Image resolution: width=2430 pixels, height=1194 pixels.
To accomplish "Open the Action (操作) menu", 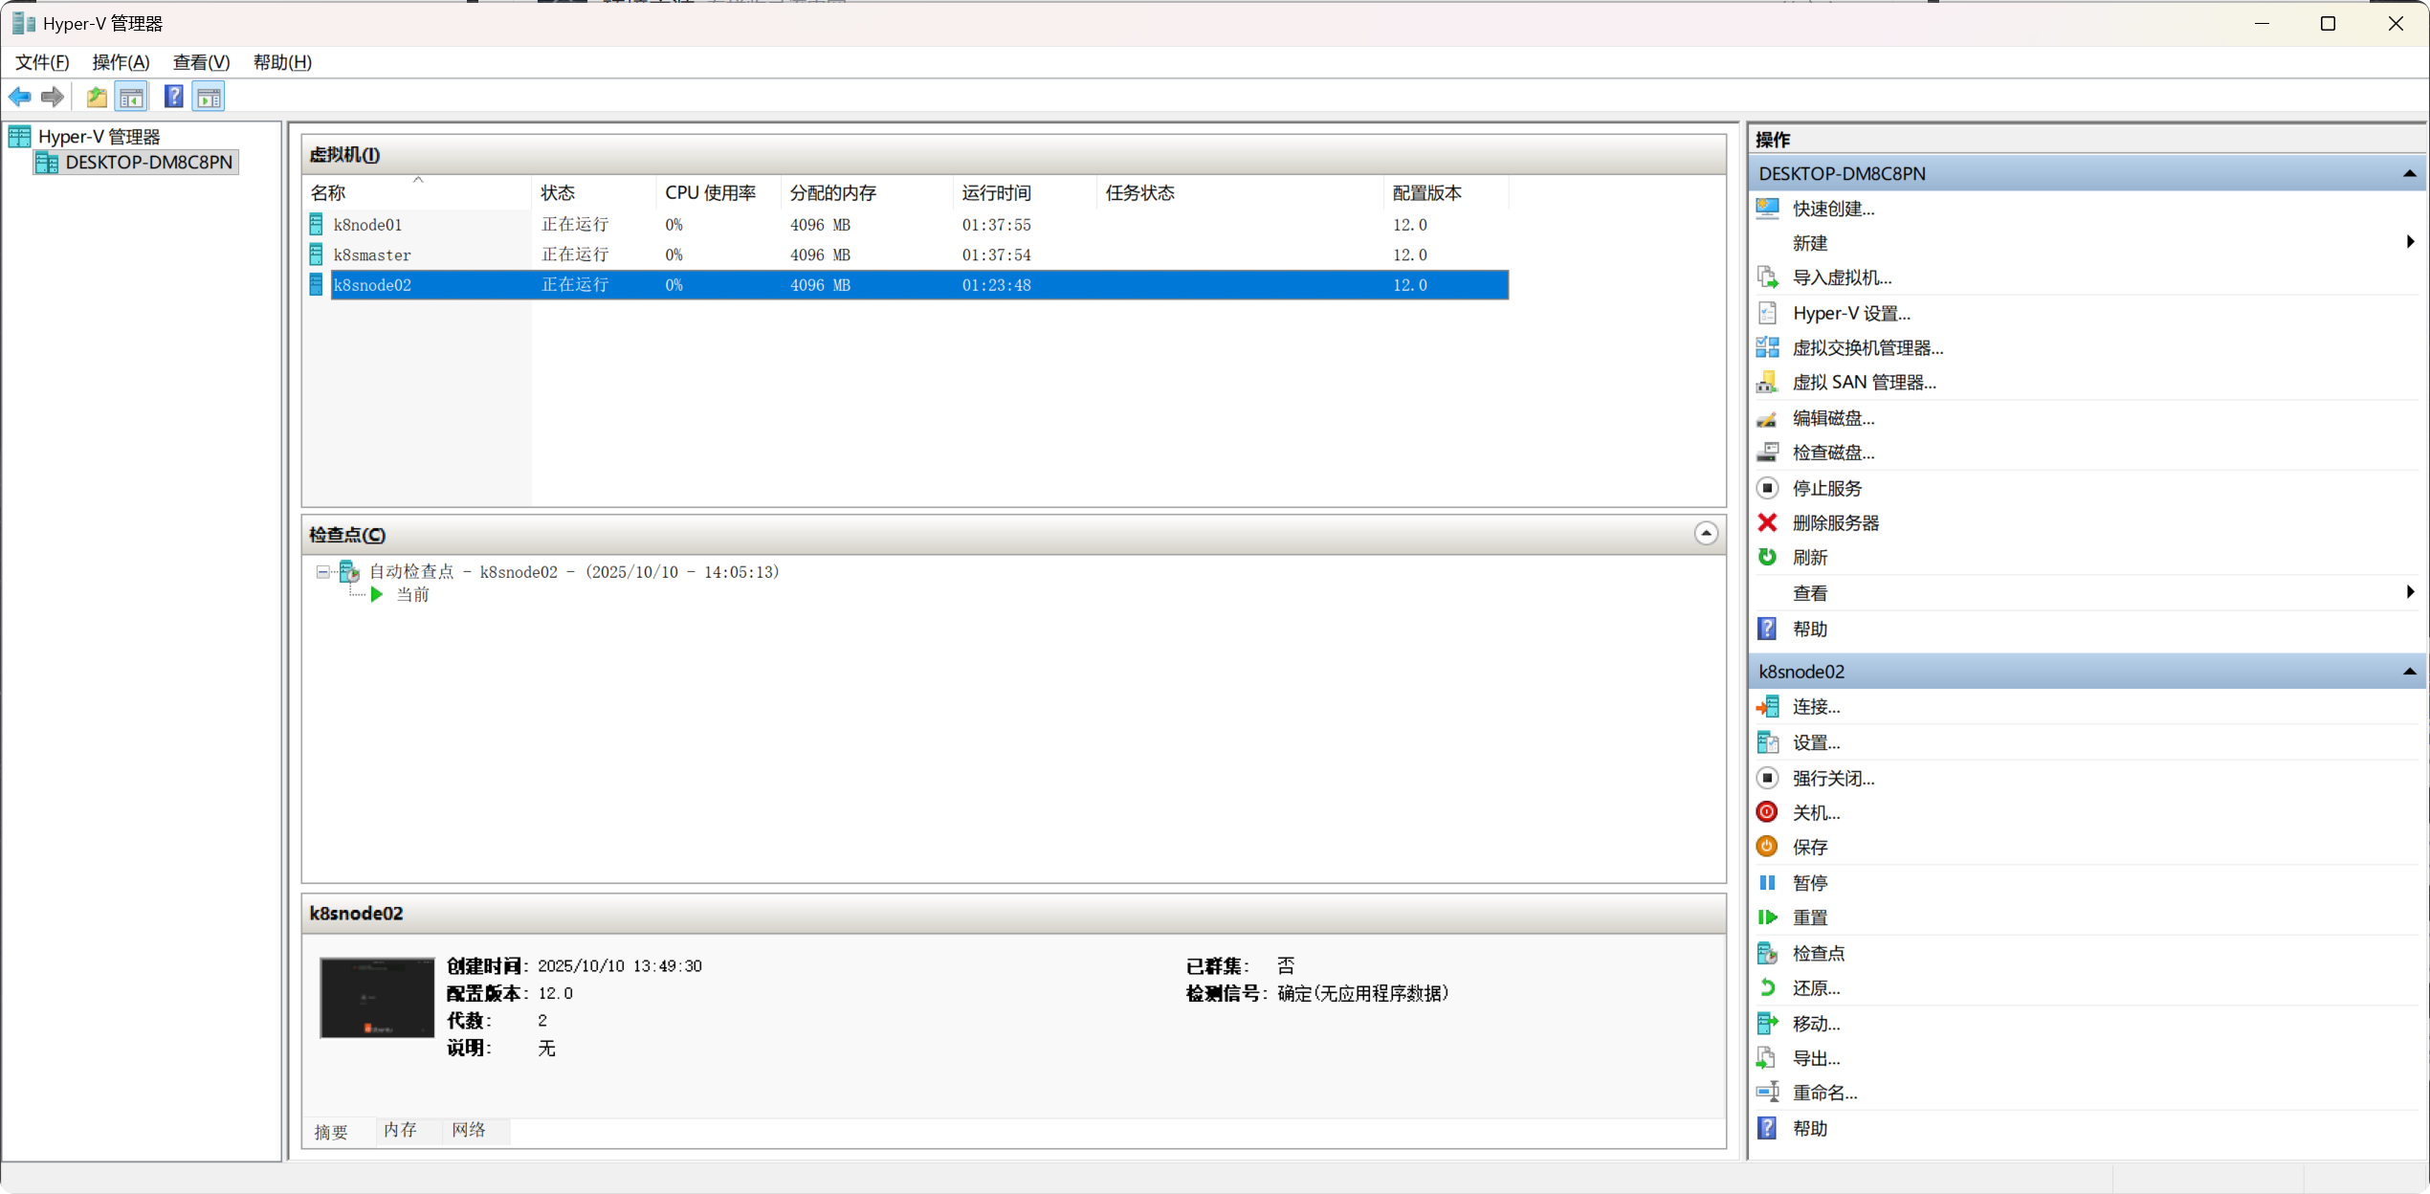I will click(121, 62).
